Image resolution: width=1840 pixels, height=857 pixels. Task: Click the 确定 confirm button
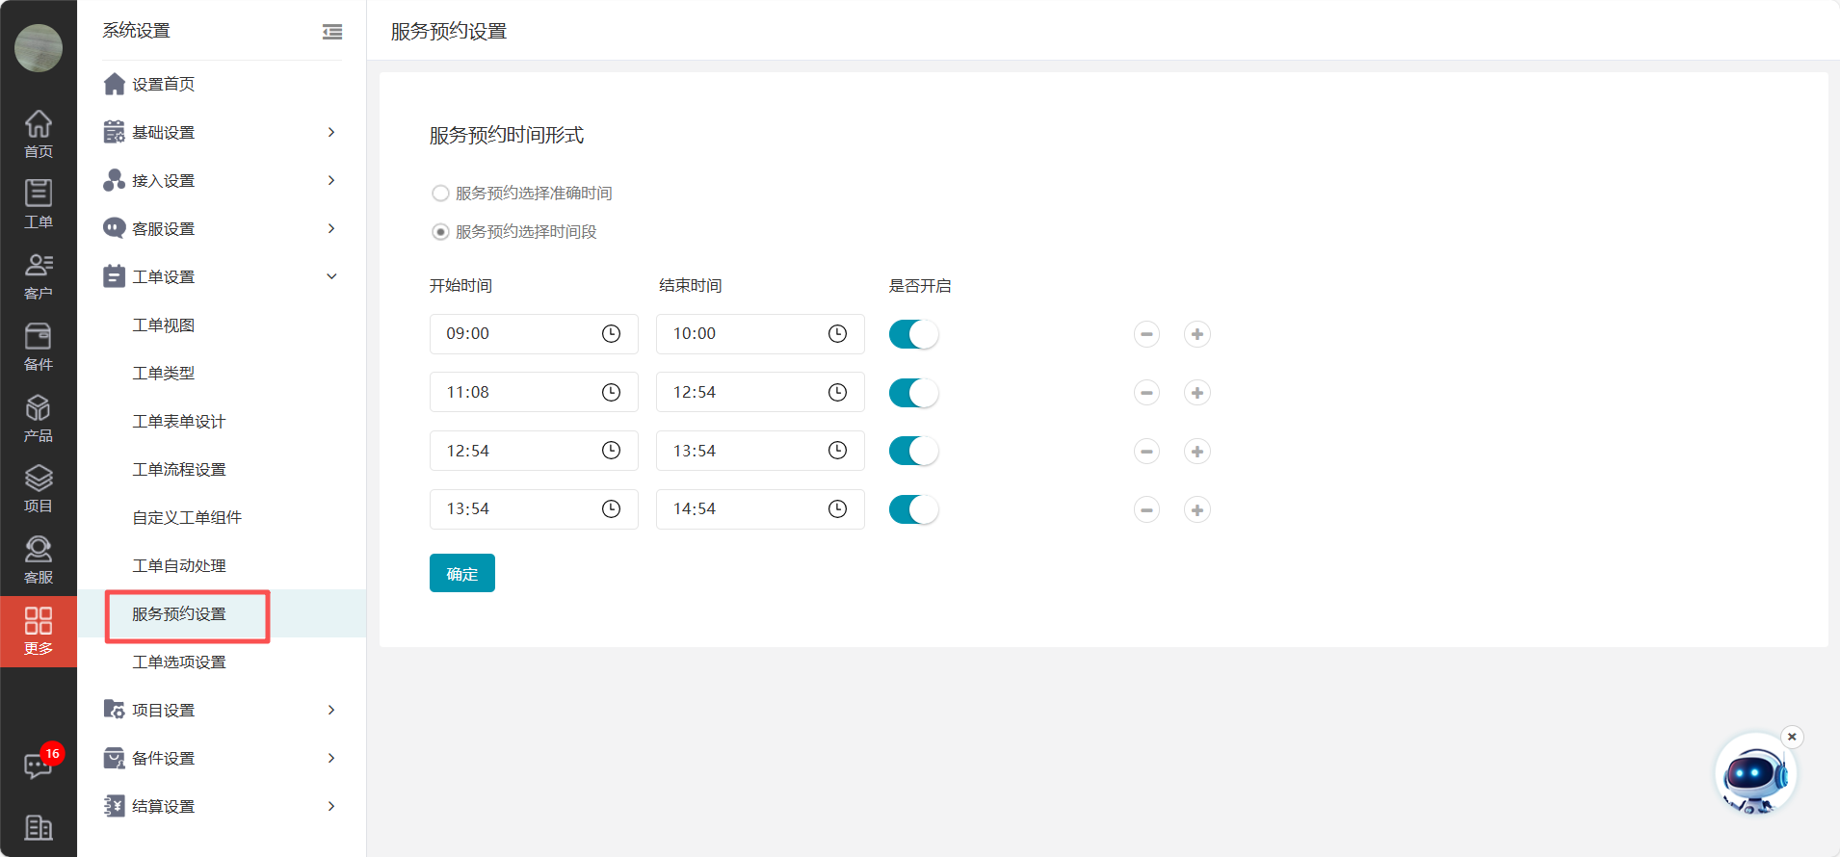[x=461, y=573]
